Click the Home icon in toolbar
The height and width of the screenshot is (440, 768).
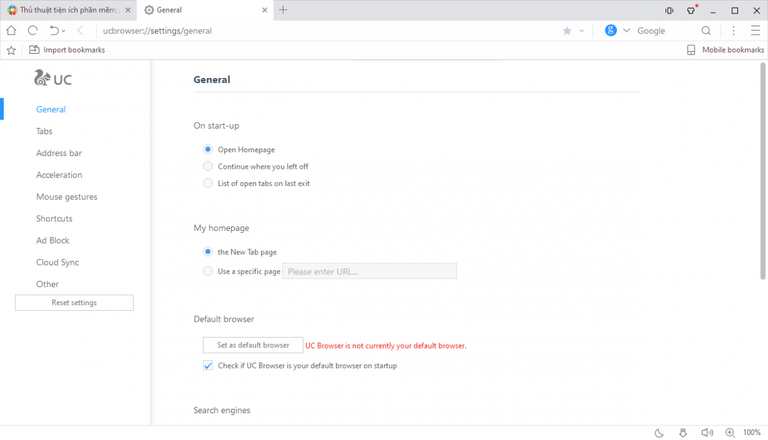pos(11,31)
